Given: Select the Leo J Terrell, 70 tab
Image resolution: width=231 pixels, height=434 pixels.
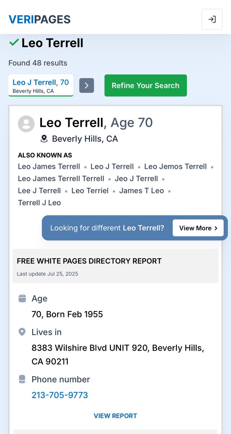Looking at the screenshot, I should (41, 85).
